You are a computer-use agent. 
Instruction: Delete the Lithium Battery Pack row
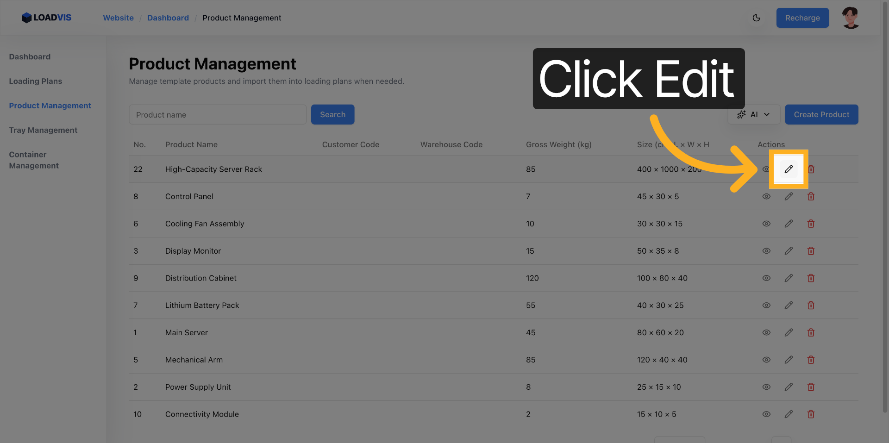pos(811,306)
